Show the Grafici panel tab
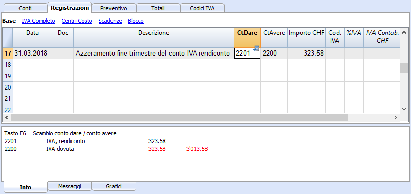Viewport: 411px width, 194px height. (114, 186)
